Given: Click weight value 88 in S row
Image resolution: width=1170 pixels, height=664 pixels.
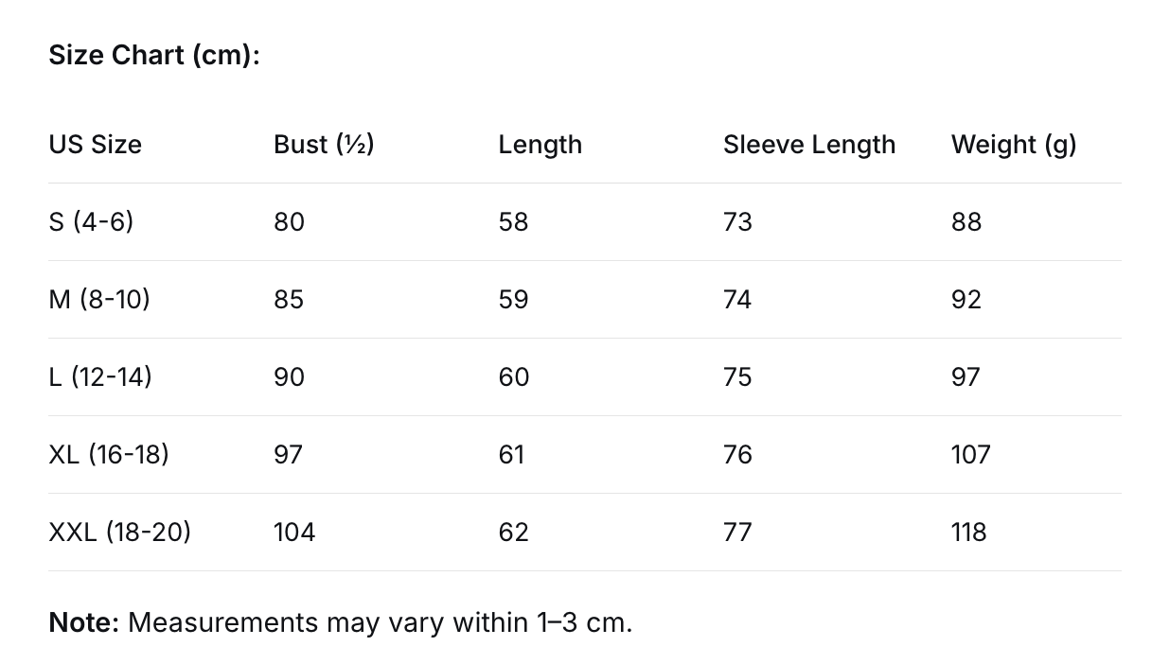Looking at the screenshot, I should click(x=966, y=222).
